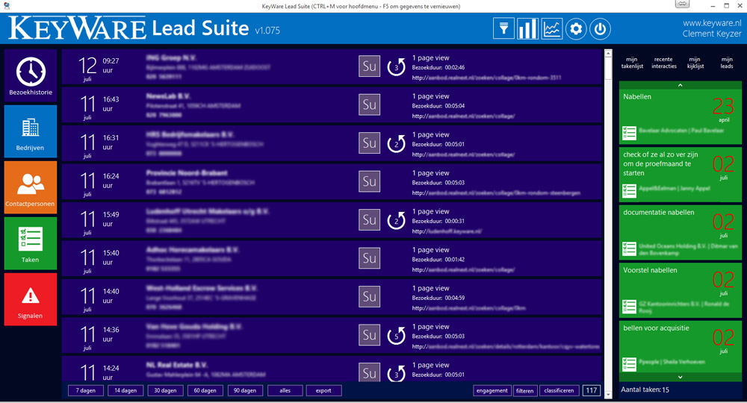Click the Aantal taken: 15 label
Screen dimensions: 747x403
pos(645,390)
